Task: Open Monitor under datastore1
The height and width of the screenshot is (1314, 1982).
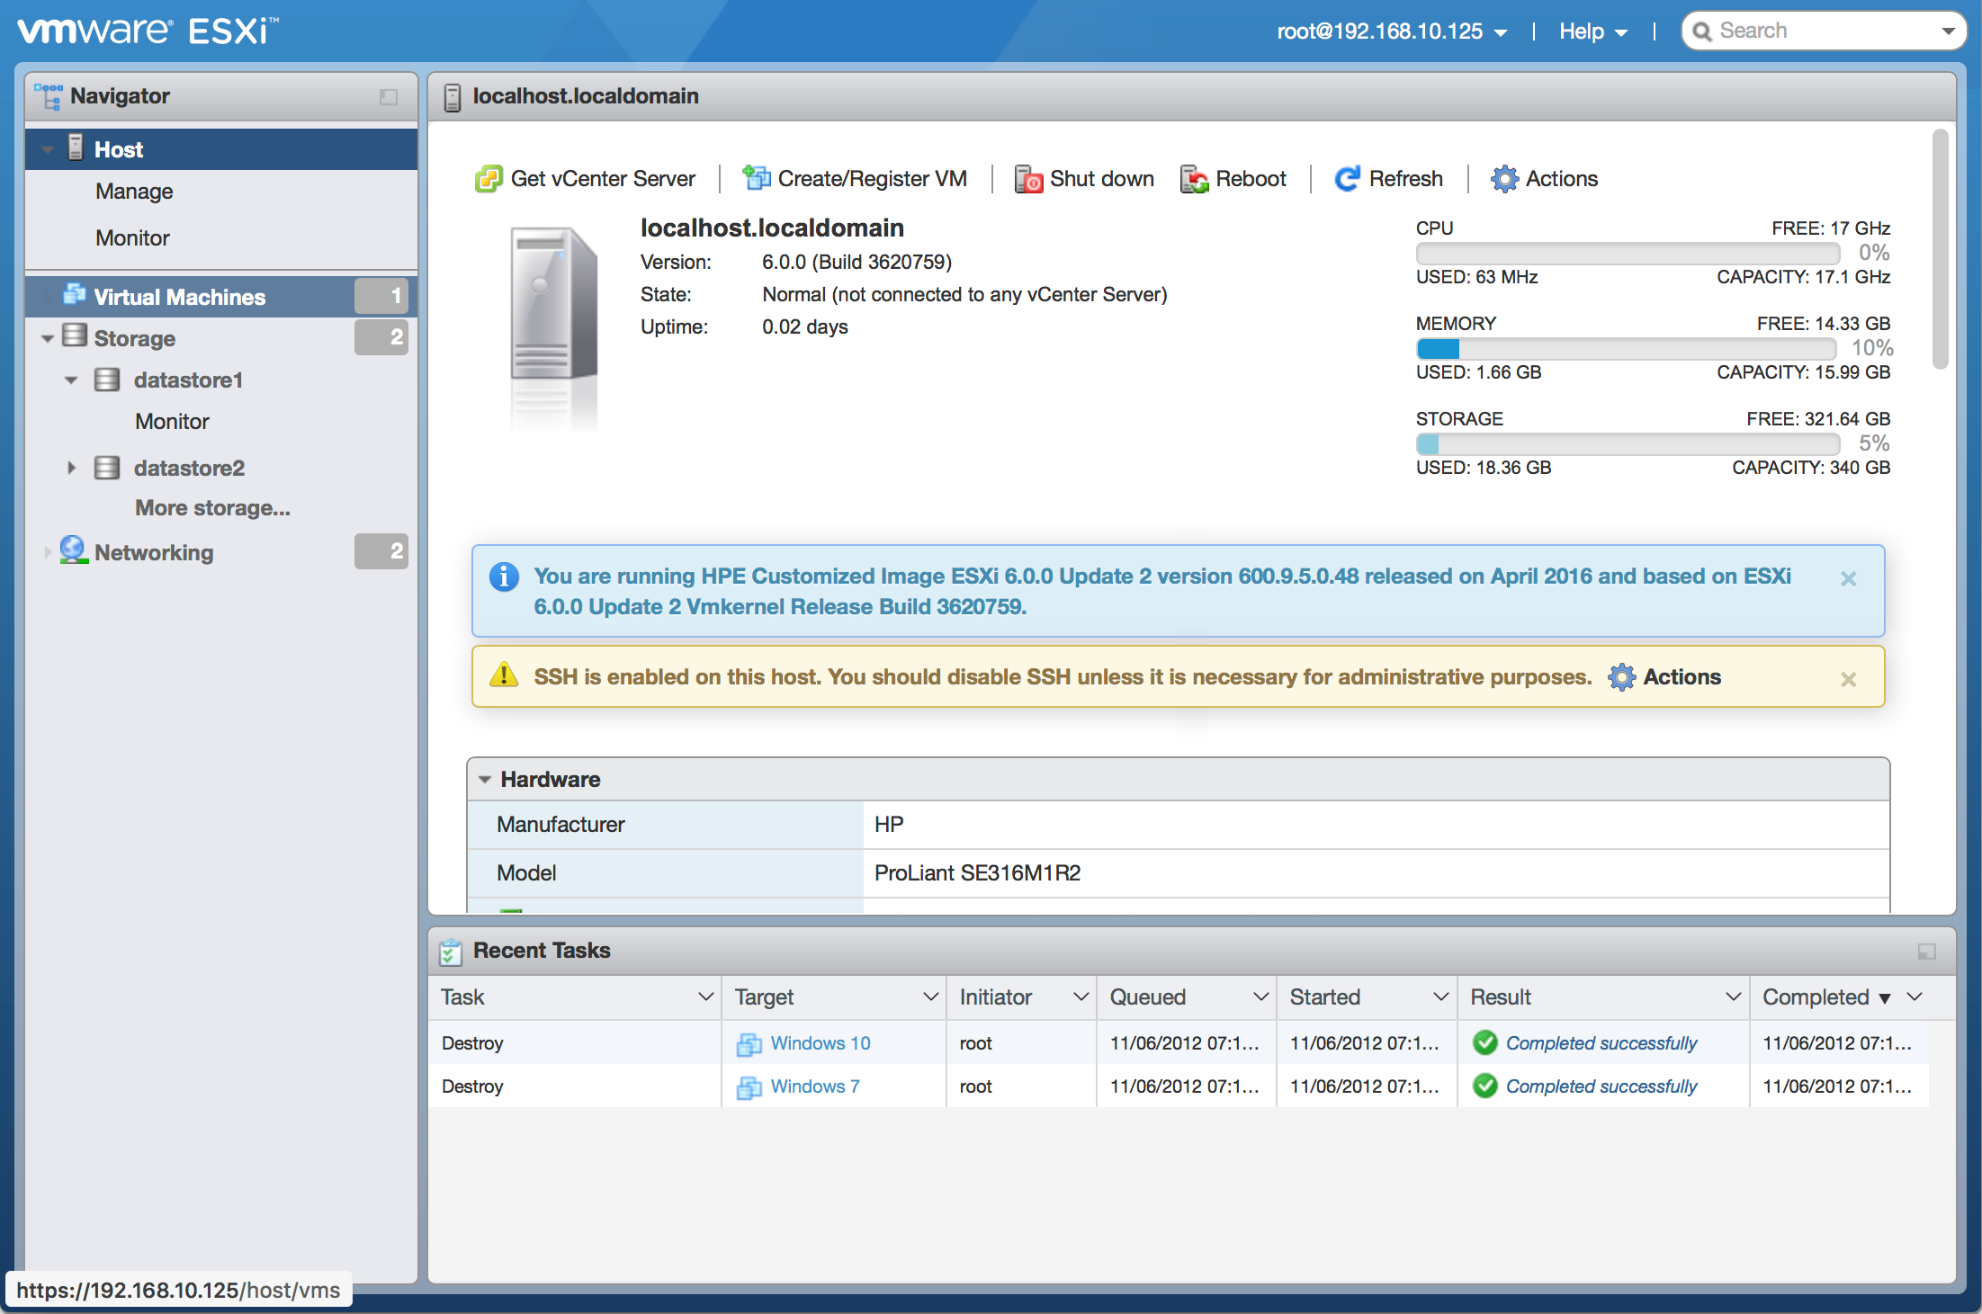Action: 172,422
